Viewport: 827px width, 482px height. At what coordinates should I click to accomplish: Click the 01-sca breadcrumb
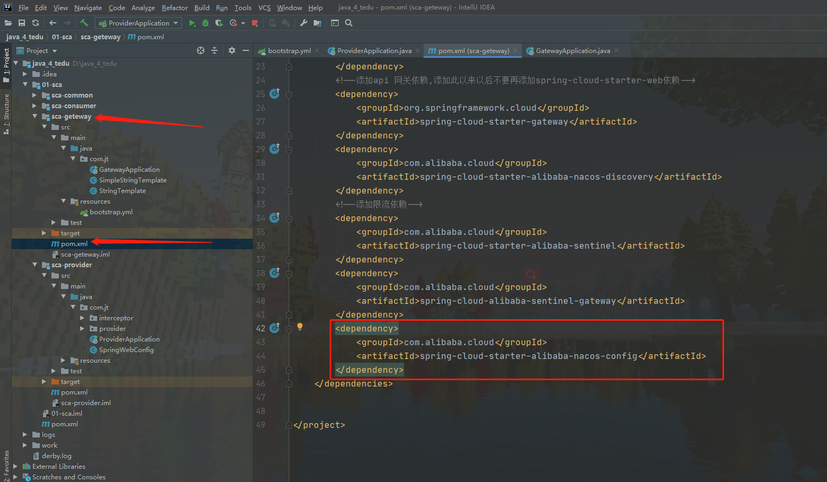[x=62, y=37]
